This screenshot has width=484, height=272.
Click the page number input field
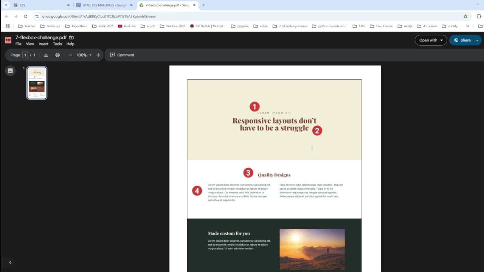(25, 55)
